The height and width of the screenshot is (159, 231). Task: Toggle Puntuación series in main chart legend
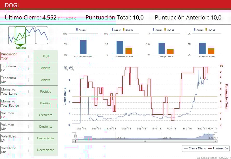tap(218, 148)
